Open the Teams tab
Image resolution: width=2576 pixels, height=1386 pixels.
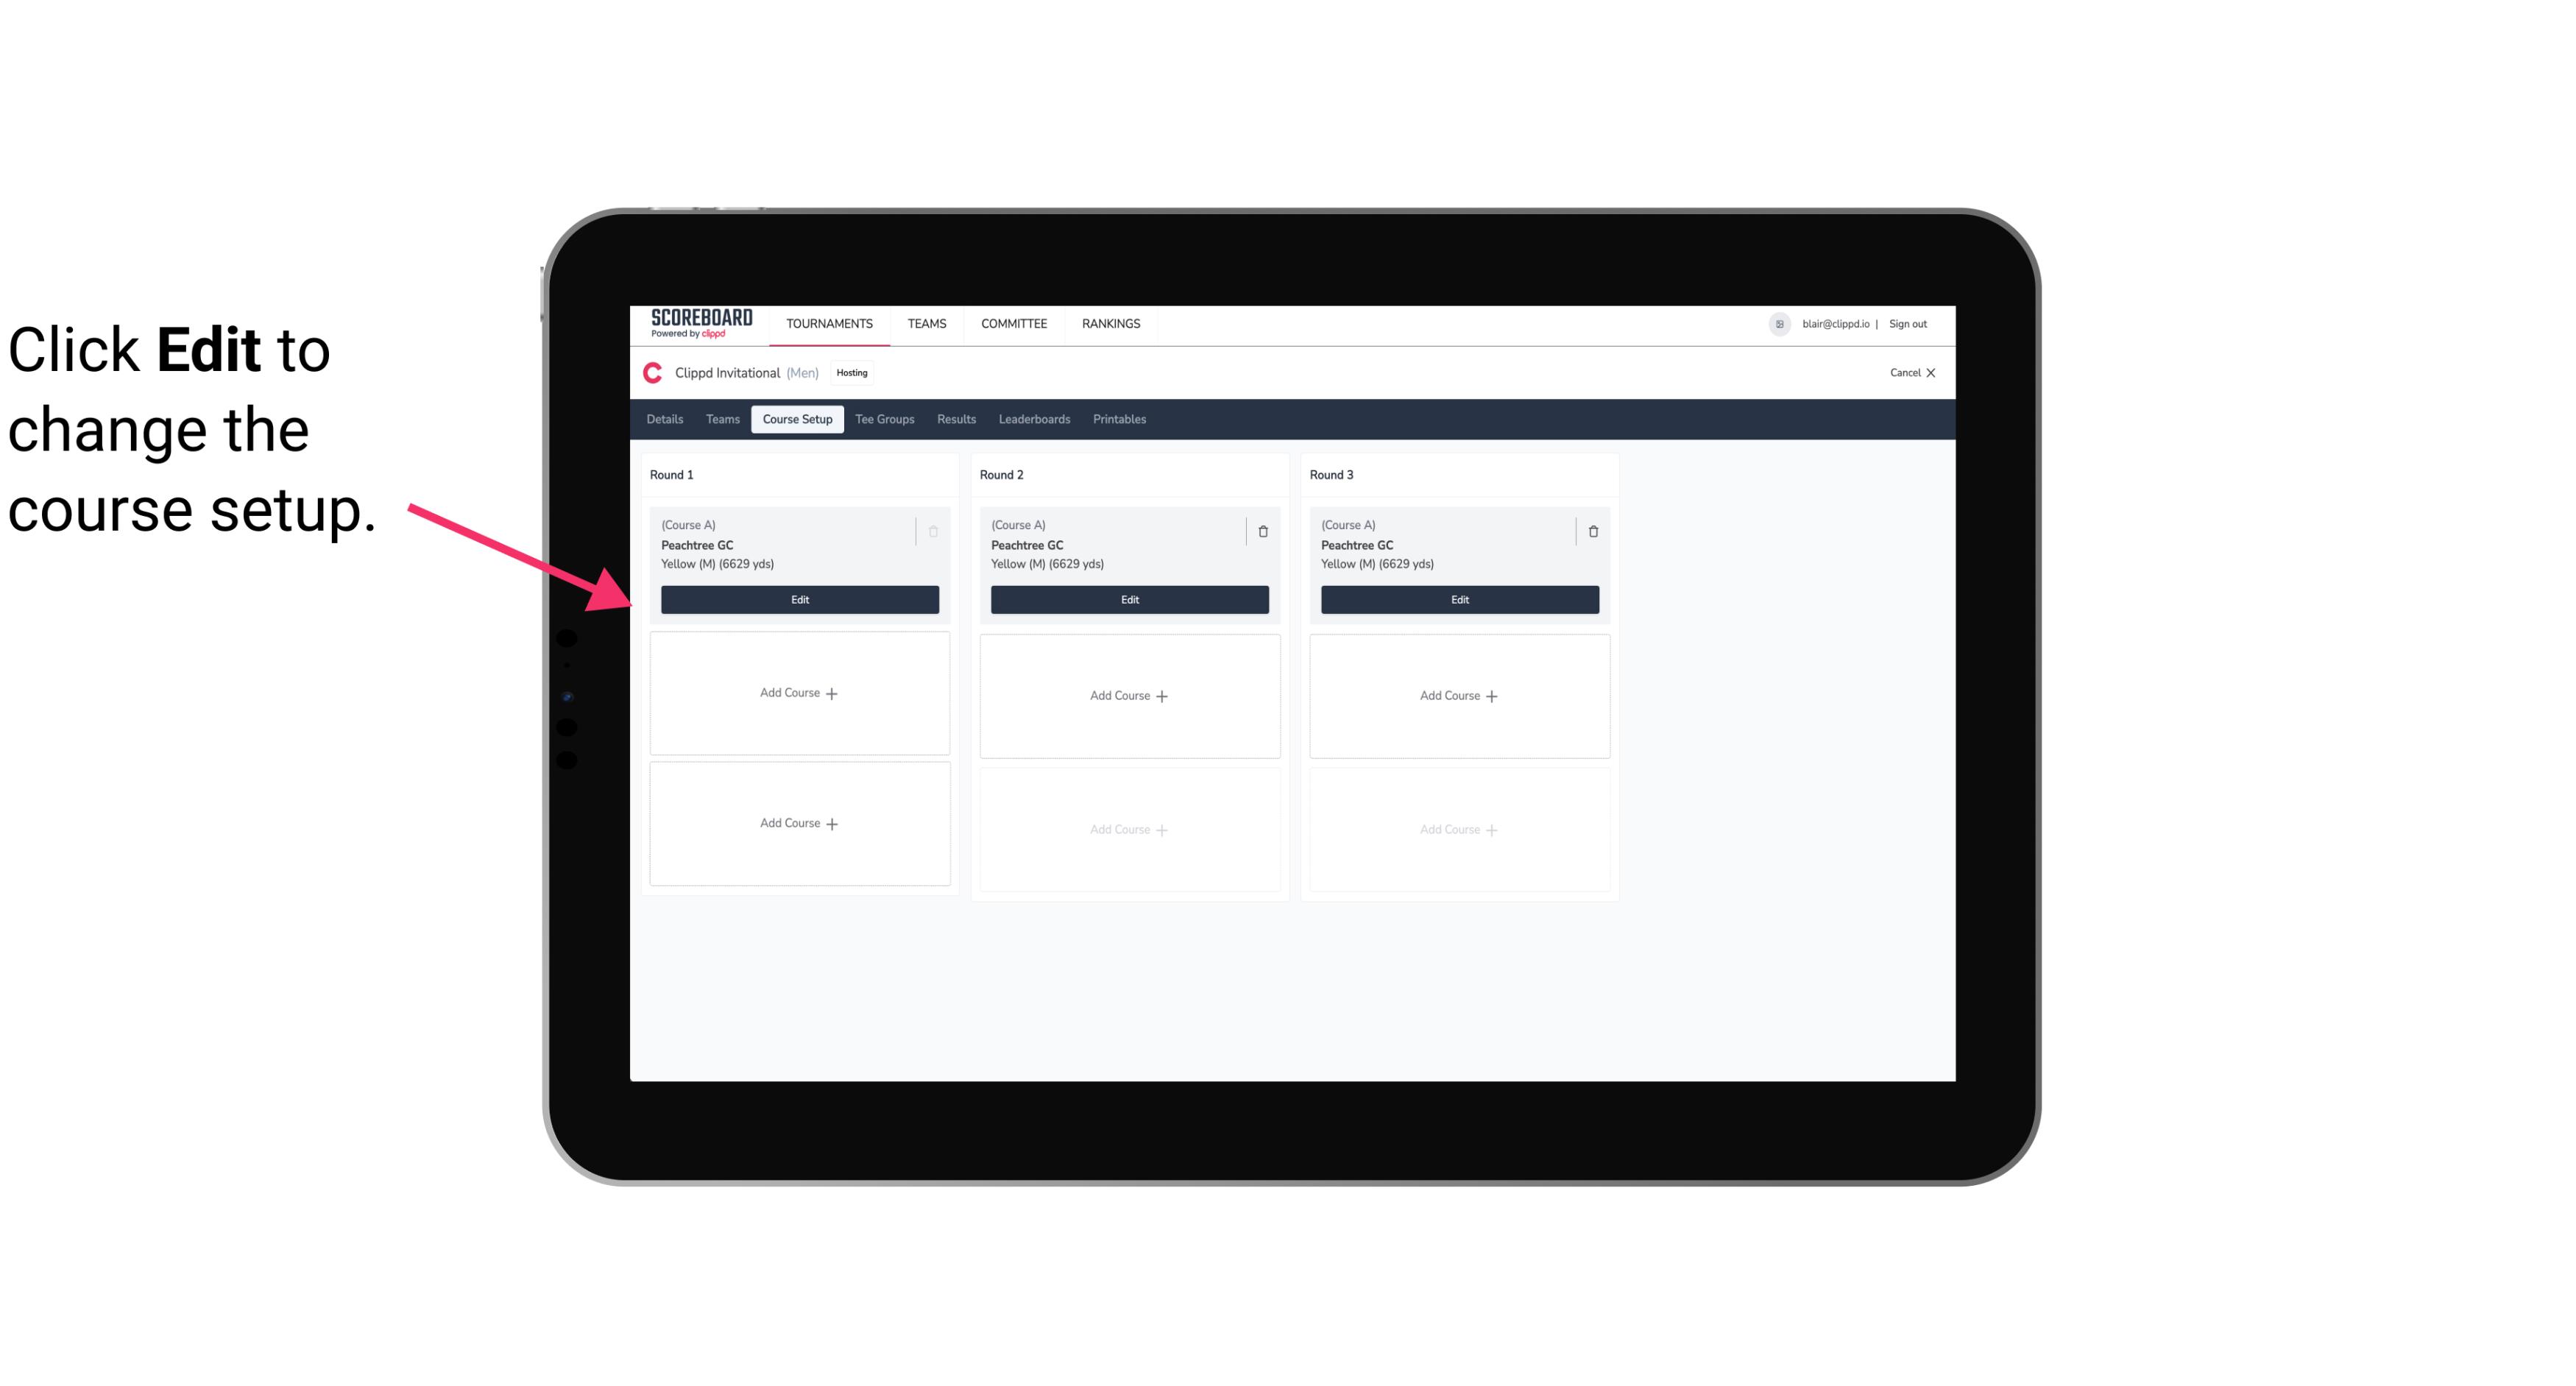coord(720,418)
